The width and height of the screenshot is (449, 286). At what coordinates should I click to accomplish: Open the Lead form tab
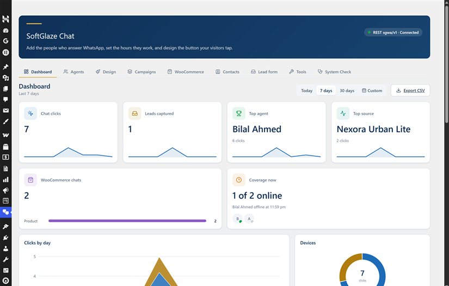tap(264, 72)
